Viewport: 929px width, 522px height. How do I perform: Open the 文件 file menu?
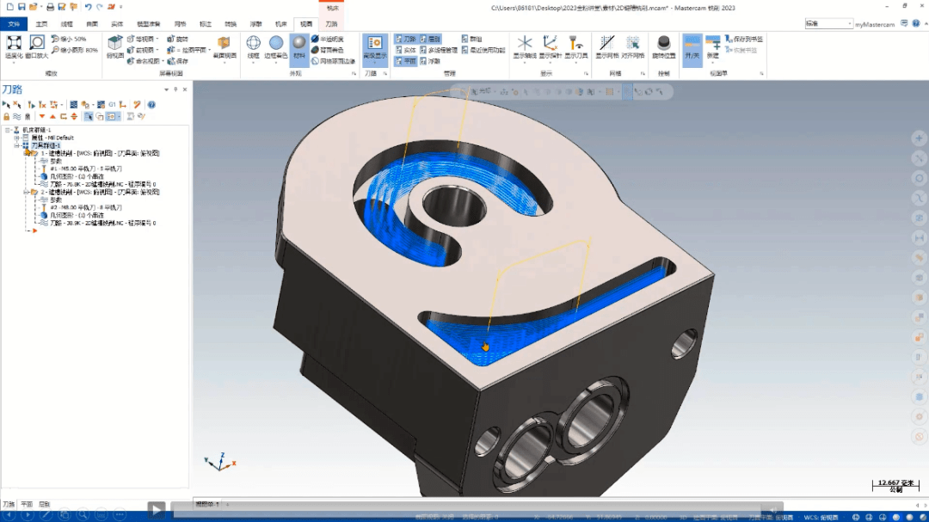click(13, 24)
